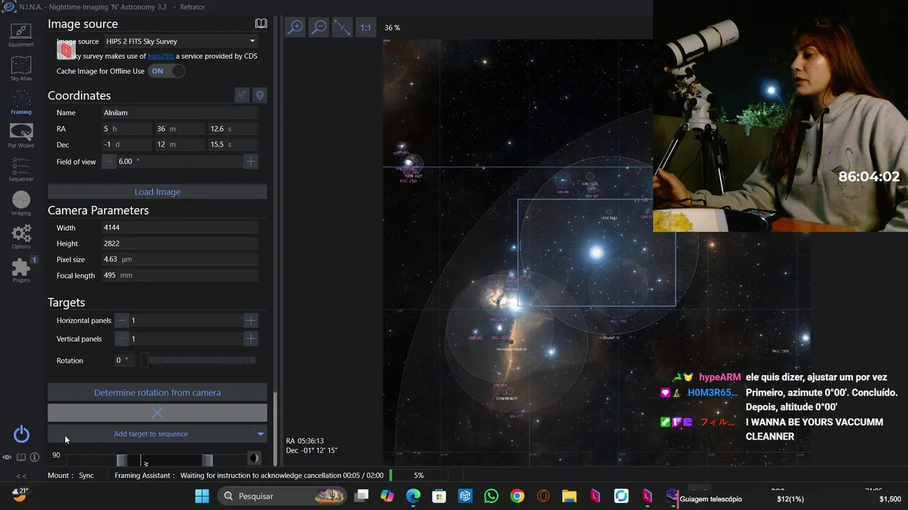Increase Vertical panels count
The height and width of the screenshot is (510, 908).
coord(250,339)
